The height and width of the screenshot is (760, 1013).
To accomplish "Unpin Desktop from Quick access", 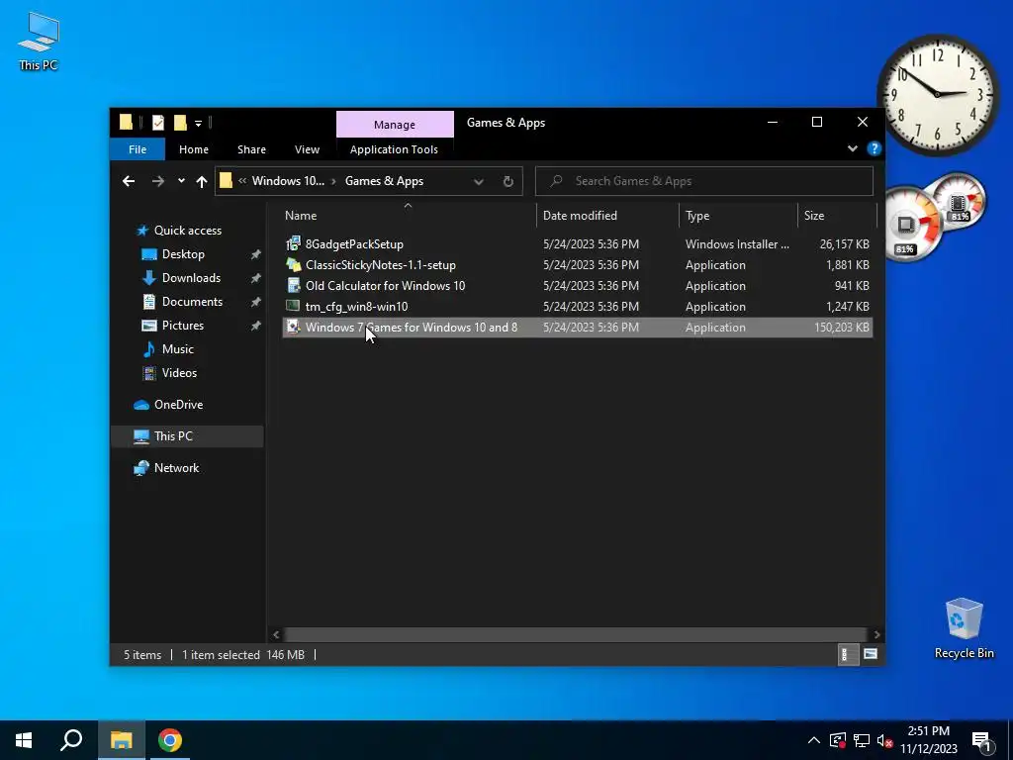I will pos(256,254).
